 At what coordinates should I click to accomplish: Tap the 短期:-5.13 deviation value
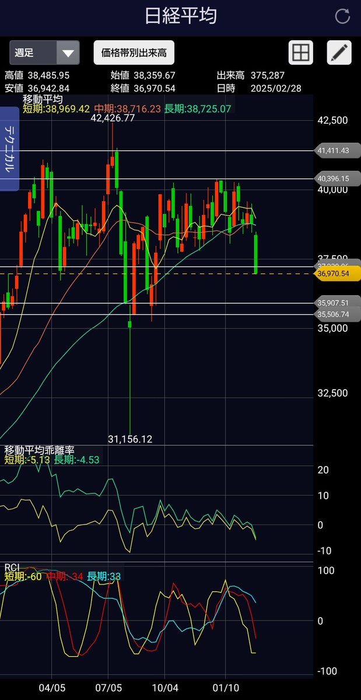point(27,460)
